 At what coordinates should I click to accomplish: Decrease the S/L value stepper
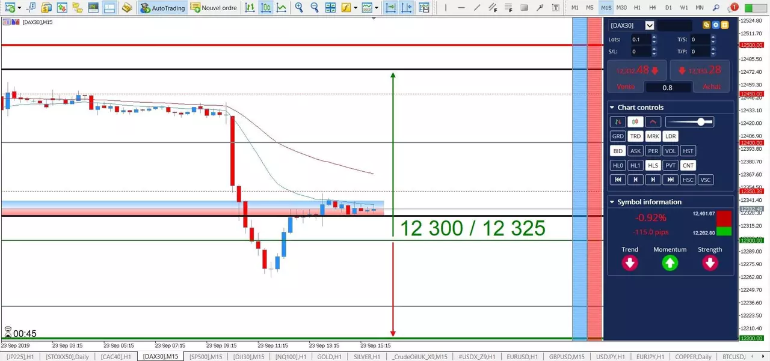tap(654, 54)
